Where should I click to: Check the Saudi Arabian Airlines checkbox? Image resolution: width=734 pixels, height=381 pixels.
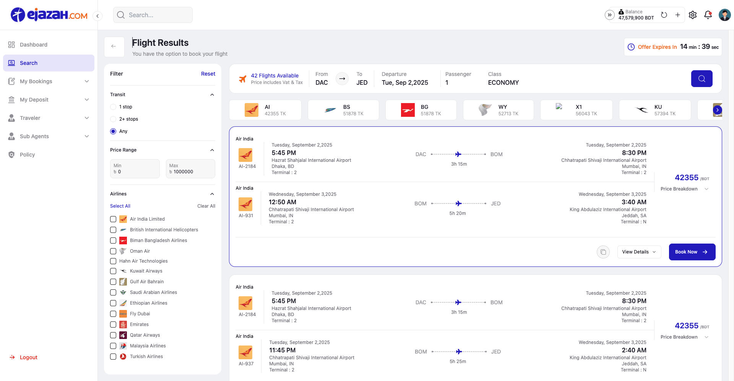point(113,292)
